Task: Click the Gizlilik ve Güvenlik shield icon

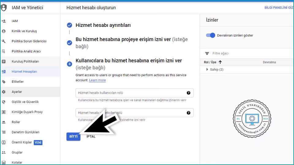Action: pyautogui.click(x=4, y=102)
